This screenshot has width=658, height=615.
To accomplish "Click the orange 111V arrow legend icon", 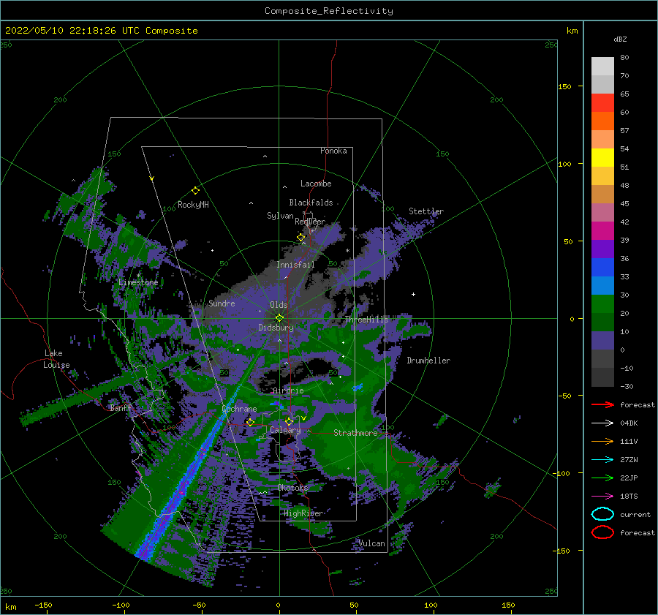I will 602,441.
